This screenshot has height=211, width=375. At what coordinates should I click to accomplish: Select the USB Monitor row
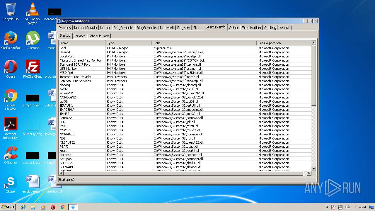pos(185,69)
